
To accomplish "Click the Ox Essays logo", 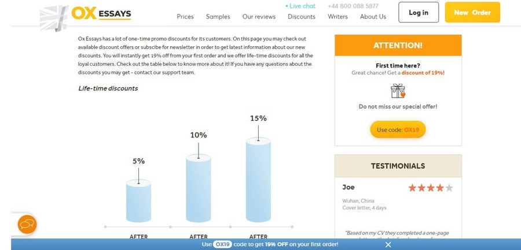I will (86, 17).
